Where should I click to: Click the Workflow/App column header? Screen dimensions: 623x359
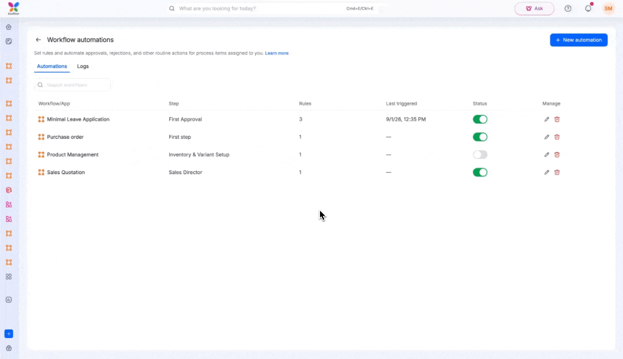[54, 104]
